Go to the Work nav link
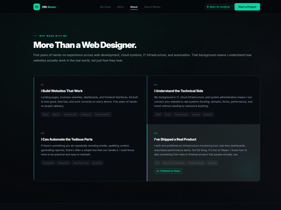Image resolution: width=281 pixels, height=210 pixels. point(120,7)
